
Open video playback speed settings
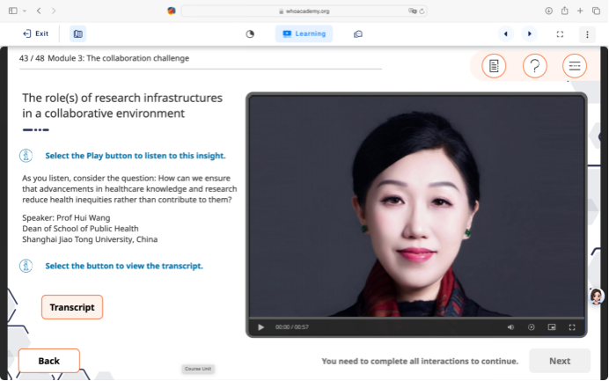[531, 327]
